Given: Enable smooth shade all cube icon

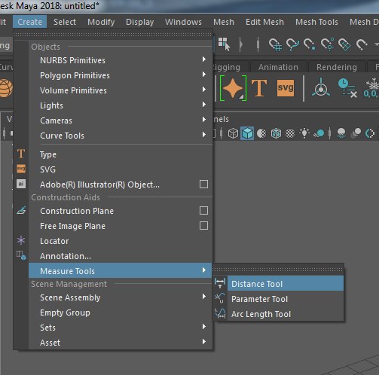Looking at the screenshot, I should 247,133.
